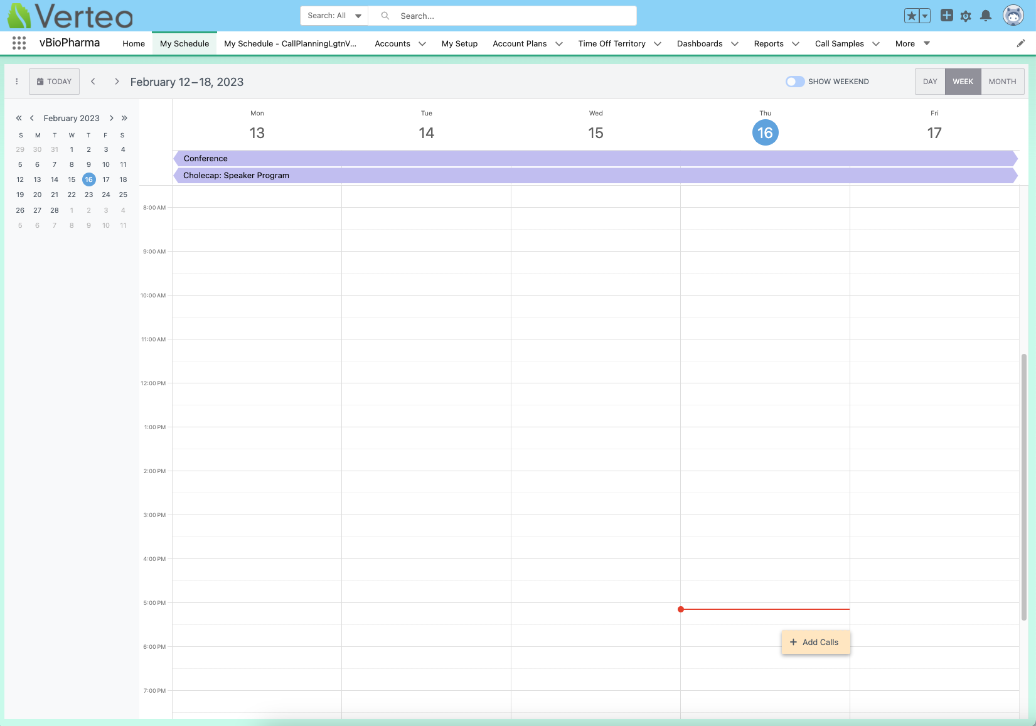Open the user avatar profile menu
1036x726 pixels.
[1013, 16]
